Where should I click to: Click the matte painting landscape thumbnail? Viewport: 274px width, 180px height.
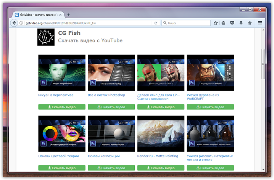161,133
